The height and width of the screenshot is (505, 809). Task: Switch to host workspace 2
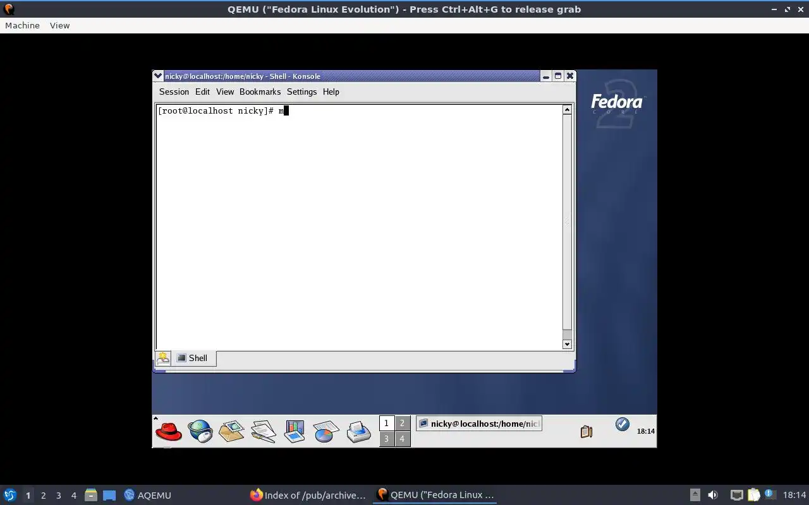43,496
